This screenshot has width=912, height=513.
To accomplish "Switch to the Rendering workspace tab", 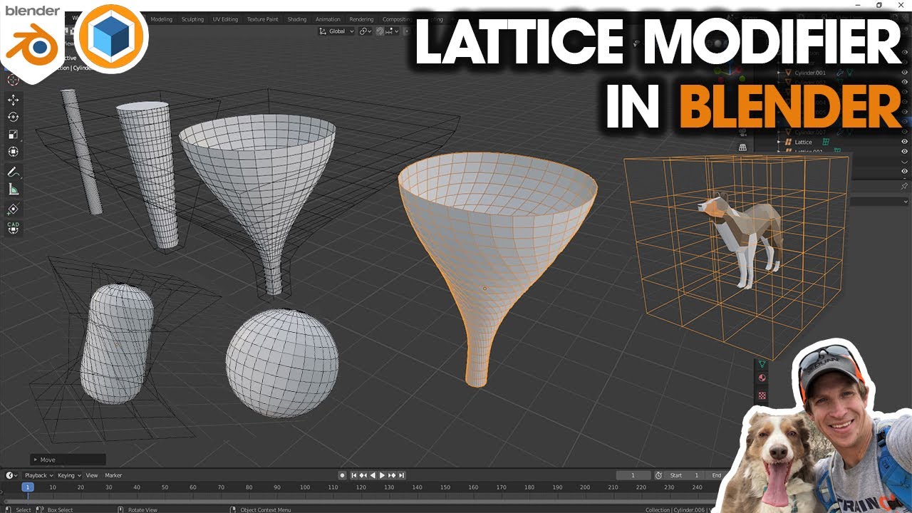I will 361,19.
